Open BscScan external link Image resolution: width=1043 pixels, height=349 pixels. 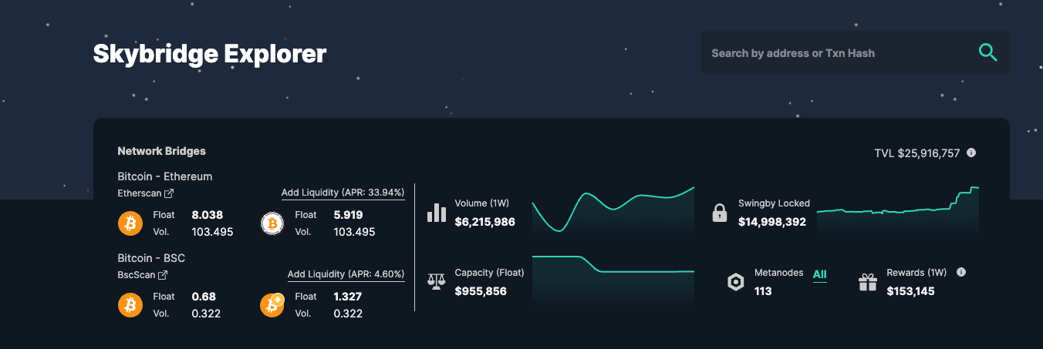142,274
